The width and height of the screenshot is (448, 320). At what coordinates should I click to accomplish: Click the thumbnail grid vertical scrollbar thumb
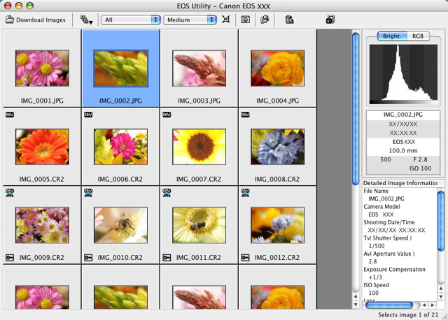point(356,109)
